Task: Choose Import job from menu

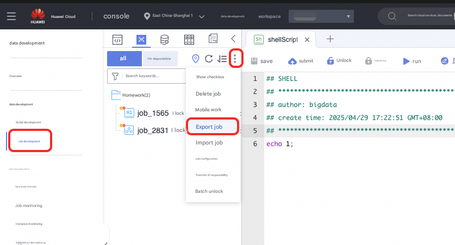Action: [209, 143]
